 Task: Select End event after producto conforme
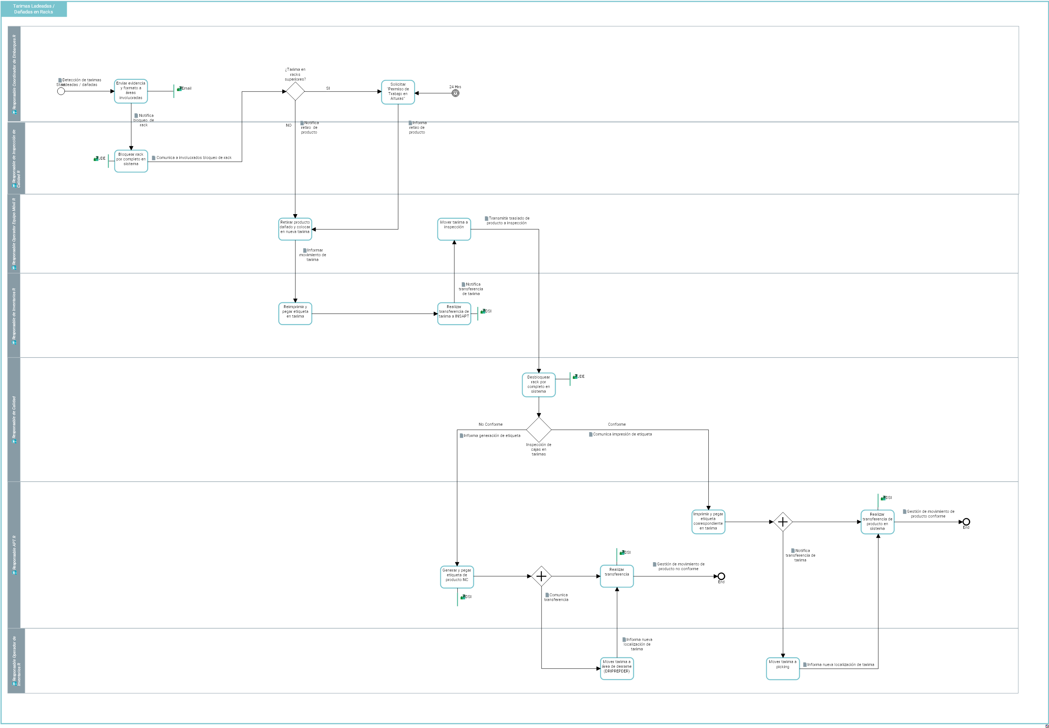(x=966, y=522)
